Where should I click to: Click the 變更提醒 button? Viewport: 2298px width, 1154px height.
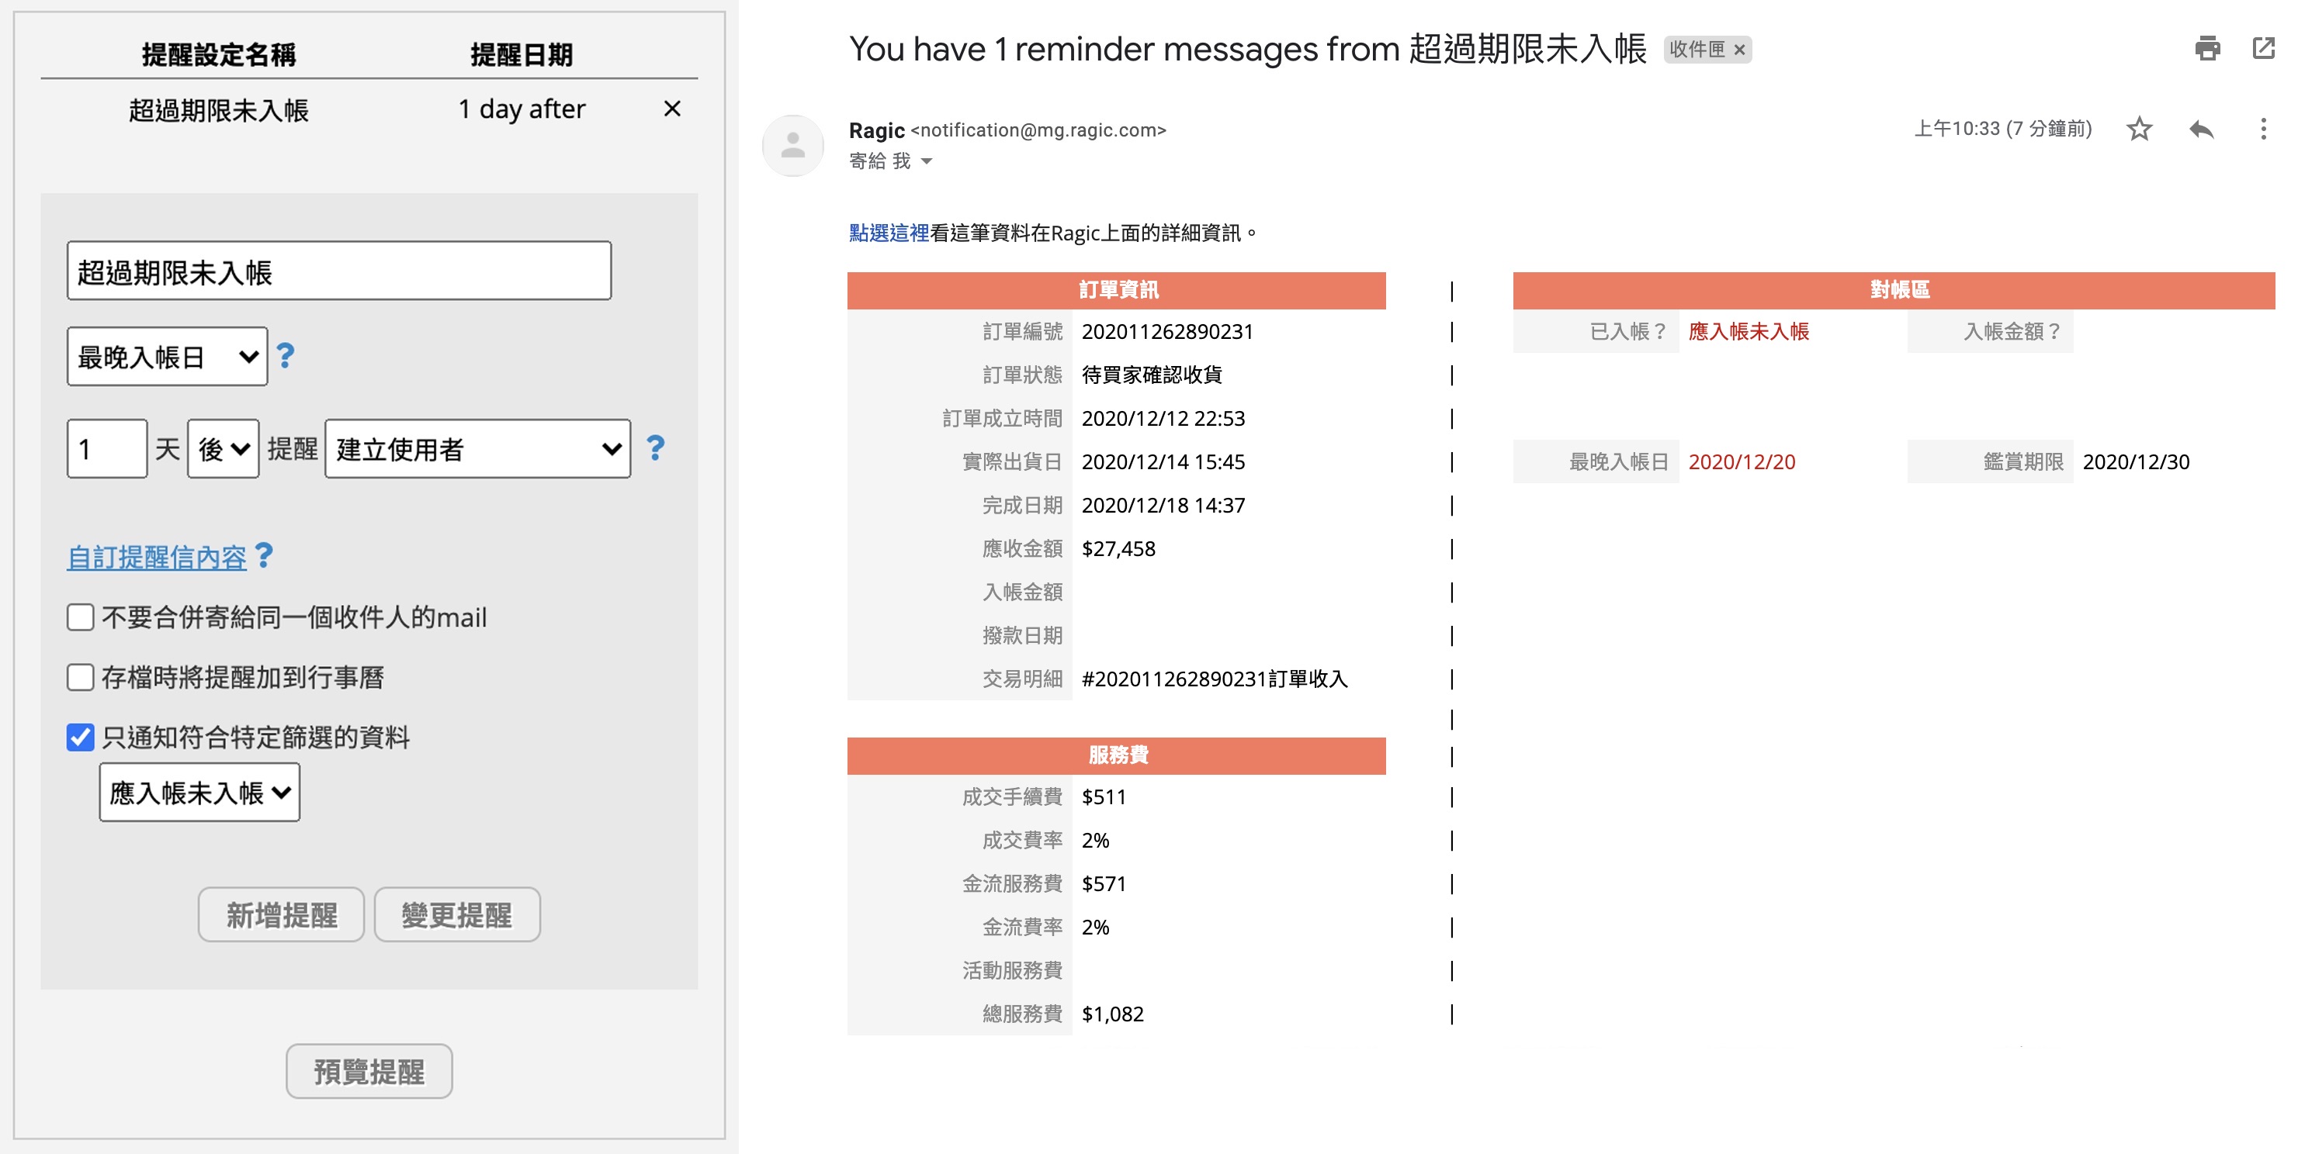click(x=457, y=914)
